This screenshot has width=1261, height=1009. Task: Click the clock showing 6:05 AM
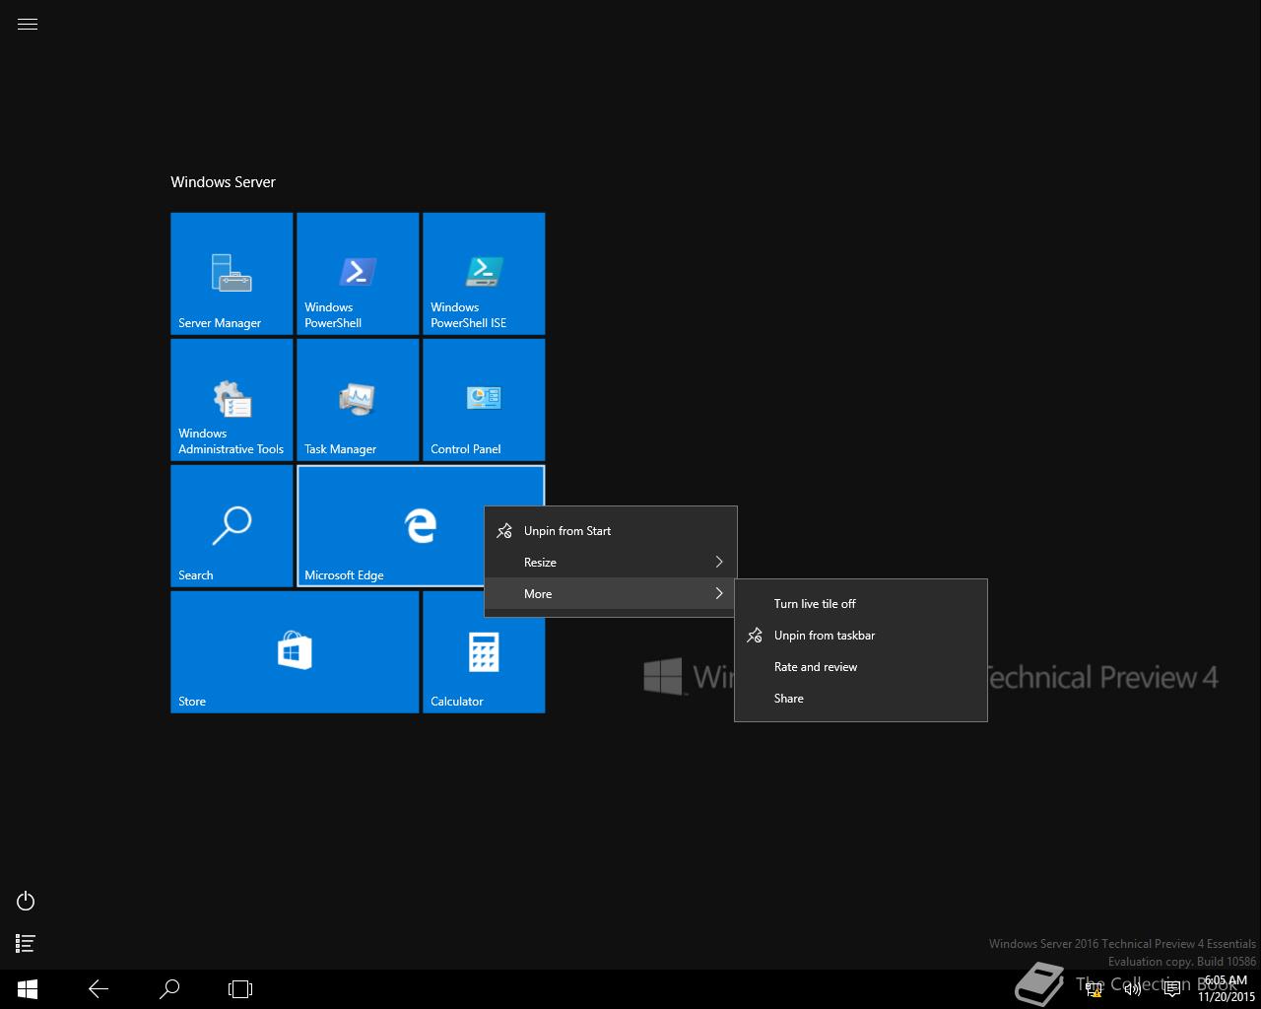coord(1227,988)
